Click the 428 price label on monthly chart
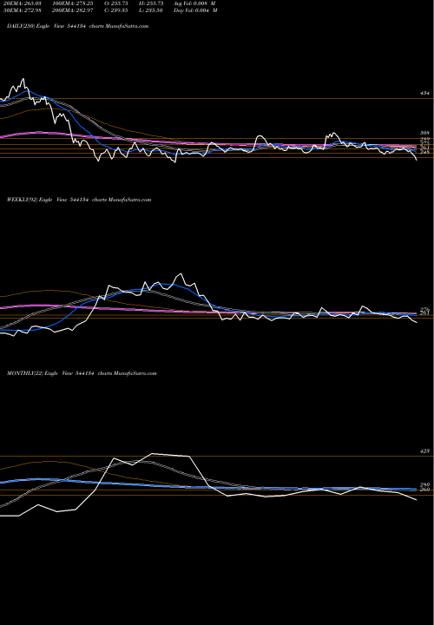This screenshot has width=434, height=625. tap(424, 451)
